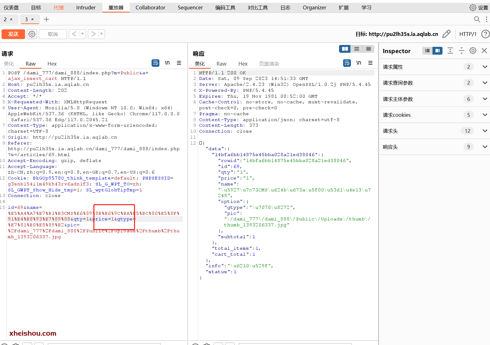490x345 pixels.
Task: Click the Host: pu2lh35s.ia.aqlab.cn line
Action: tap(48, 84)
